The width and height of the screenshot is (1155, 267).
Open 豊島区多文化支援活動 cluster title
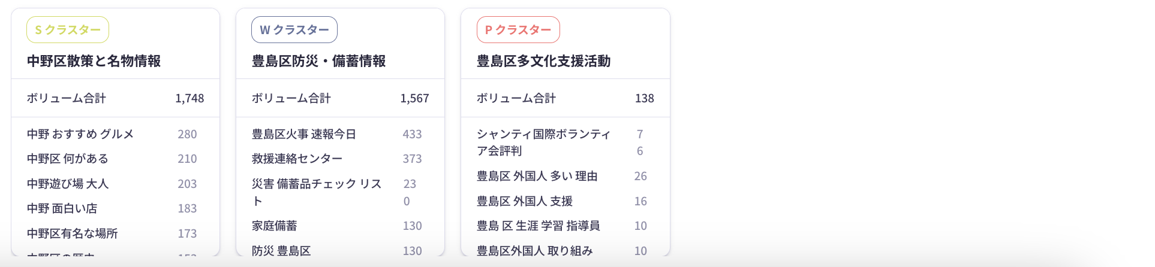click(x=543, y=61)
